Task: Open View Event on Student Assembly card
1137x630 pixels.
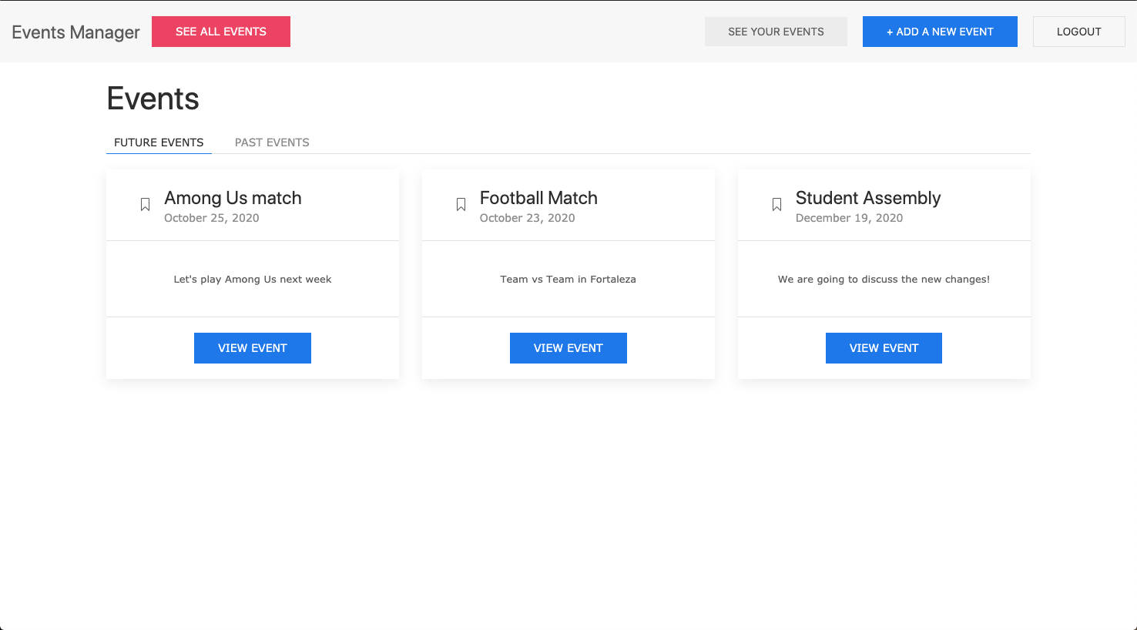Action: point(884,348)
